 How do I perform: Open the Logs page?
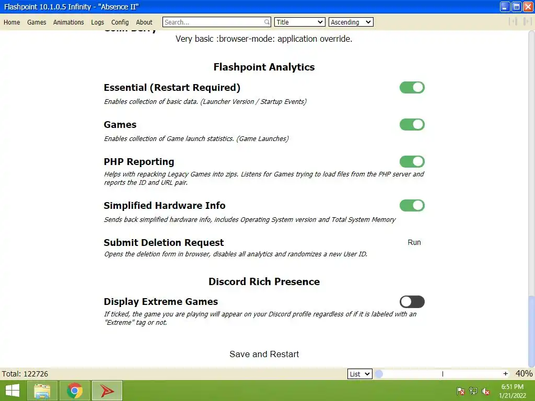tap(97, 22)
